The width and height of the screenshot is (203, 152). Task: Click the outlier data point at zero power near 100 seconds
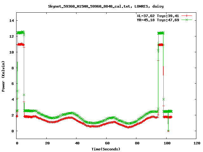coord(168,131)
